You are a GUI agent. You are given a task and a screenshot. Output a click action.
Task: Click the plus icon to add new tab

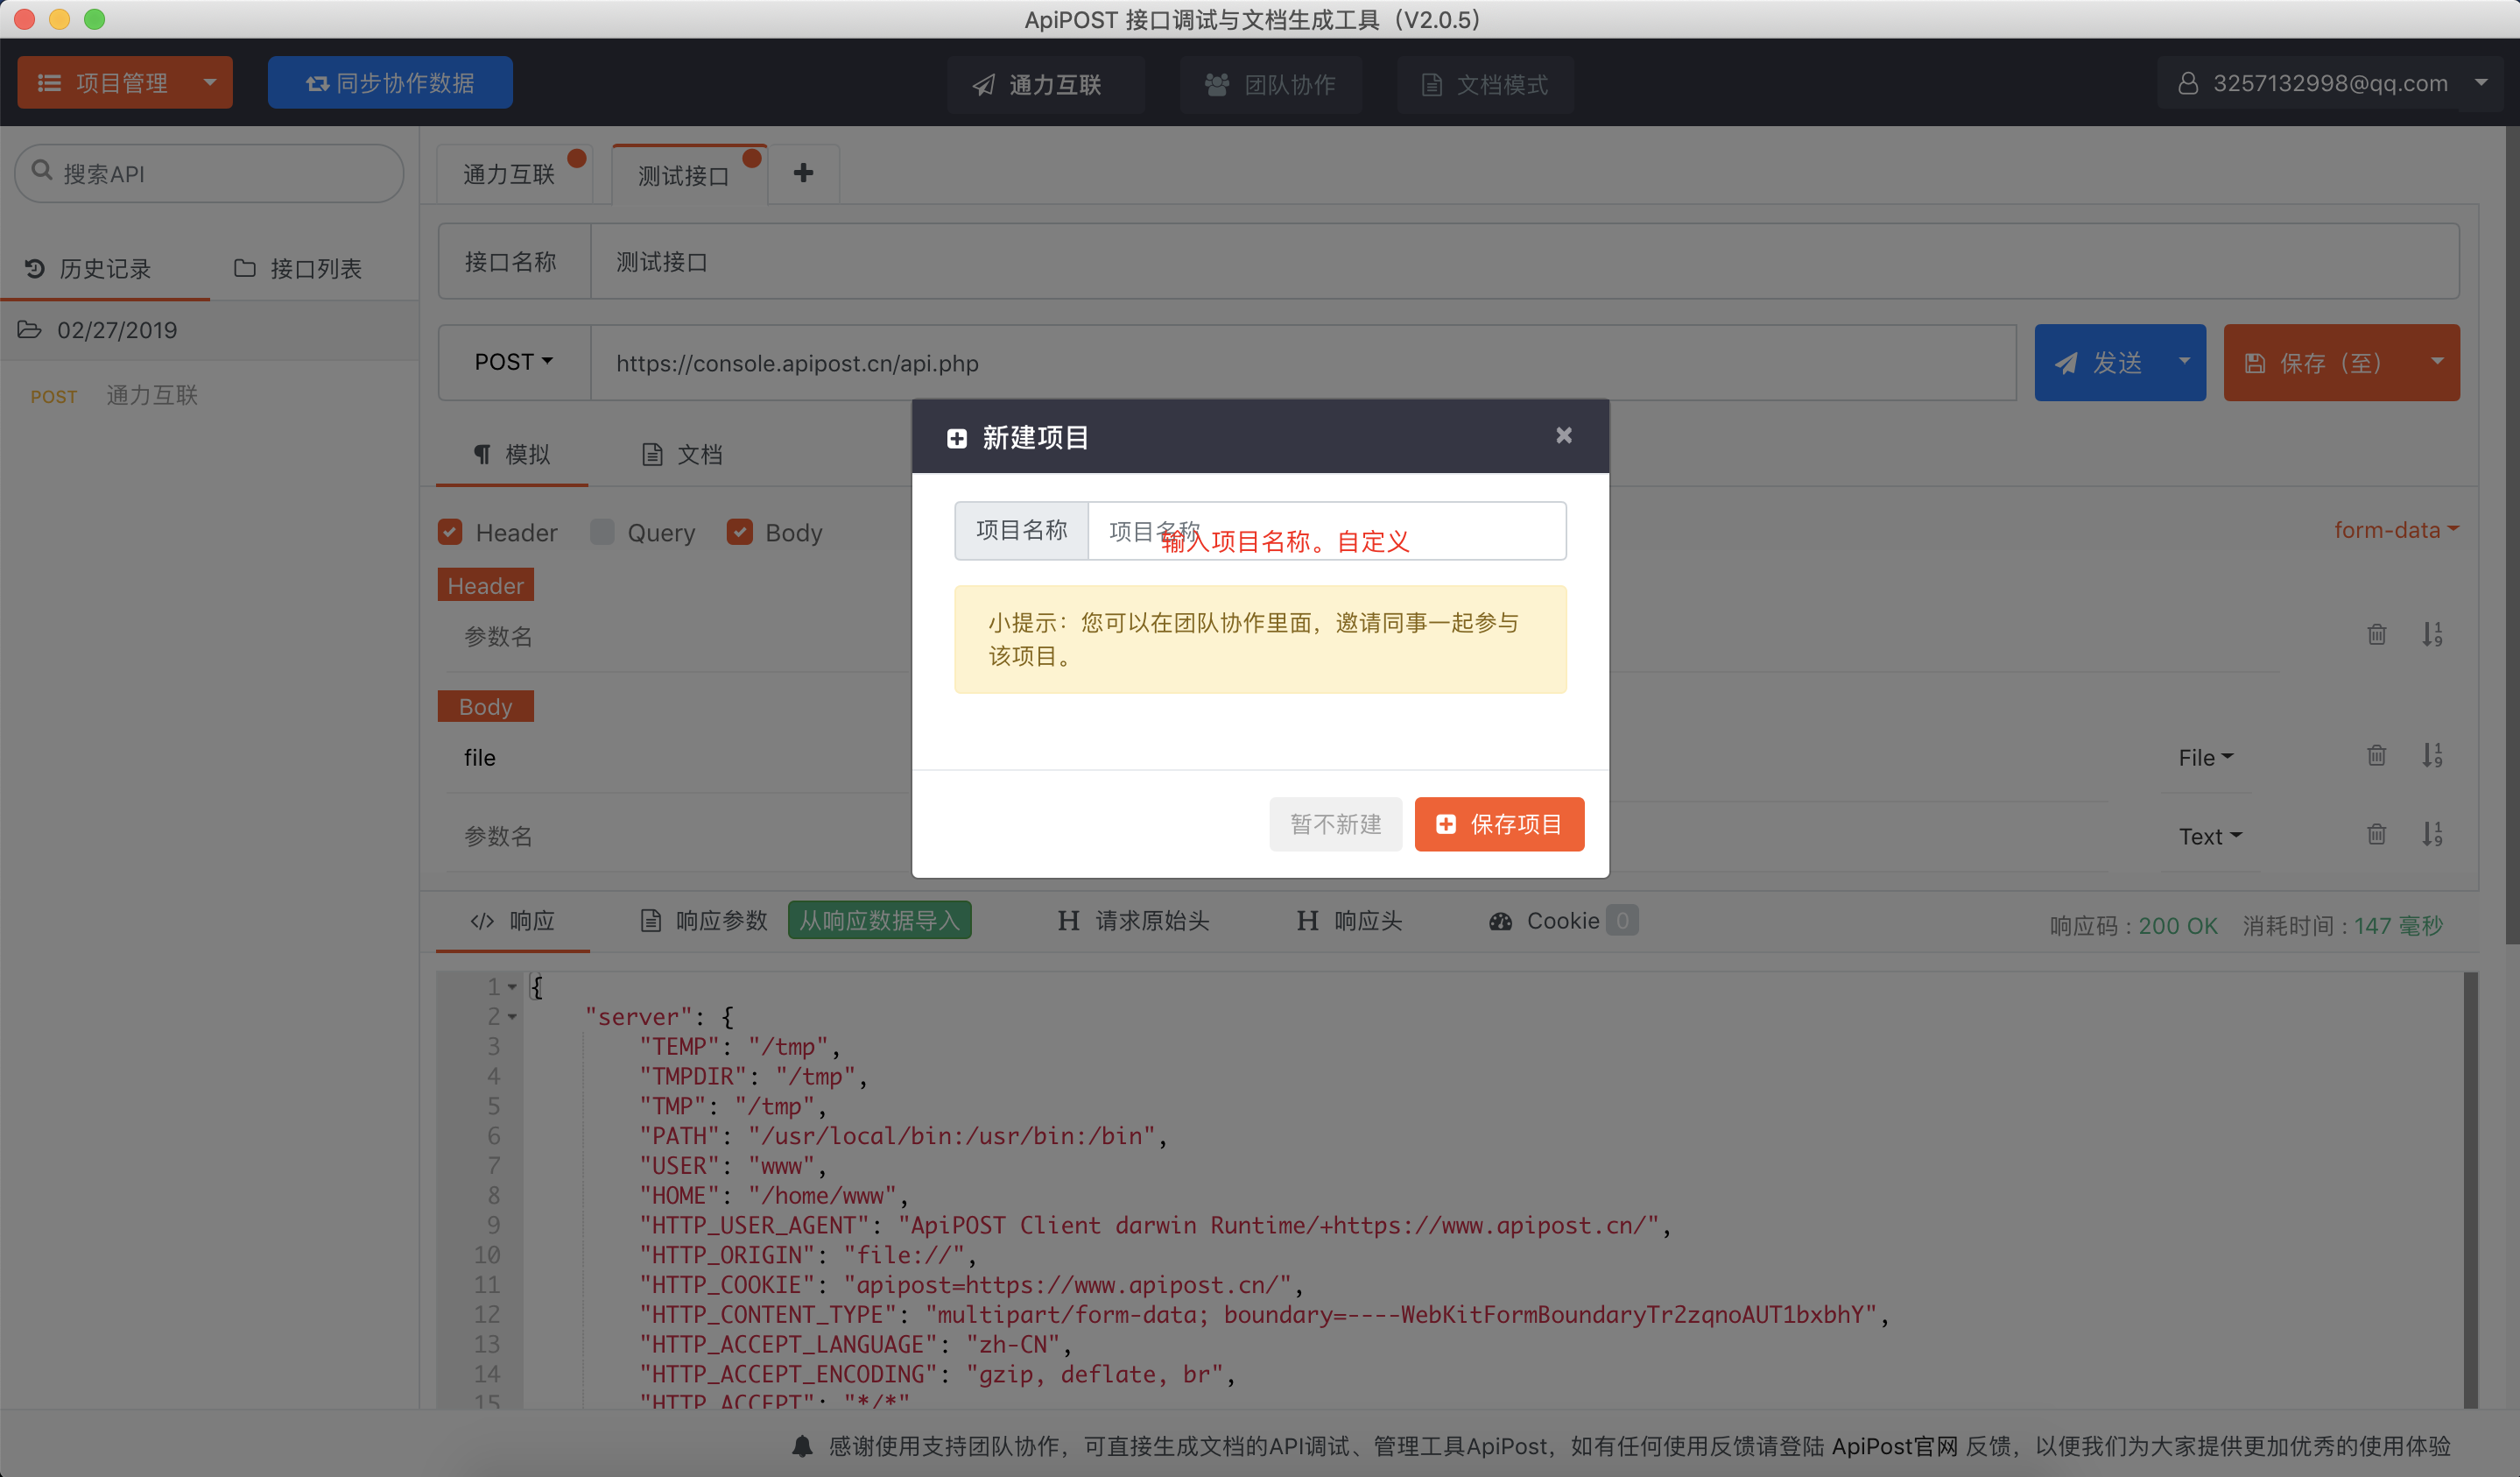[803, 173]
